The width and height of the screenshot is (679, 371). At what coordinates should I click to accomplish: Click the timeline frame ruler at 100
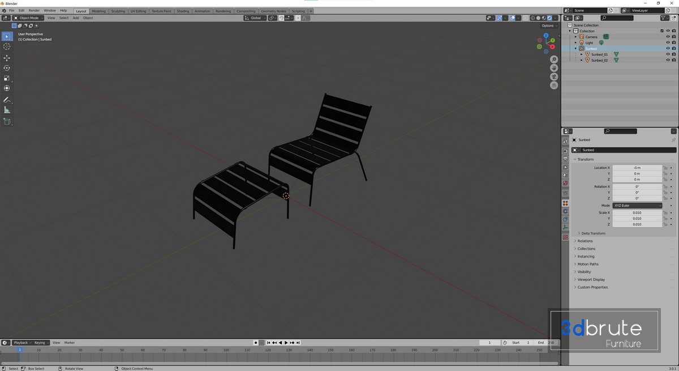coord(226,350)
